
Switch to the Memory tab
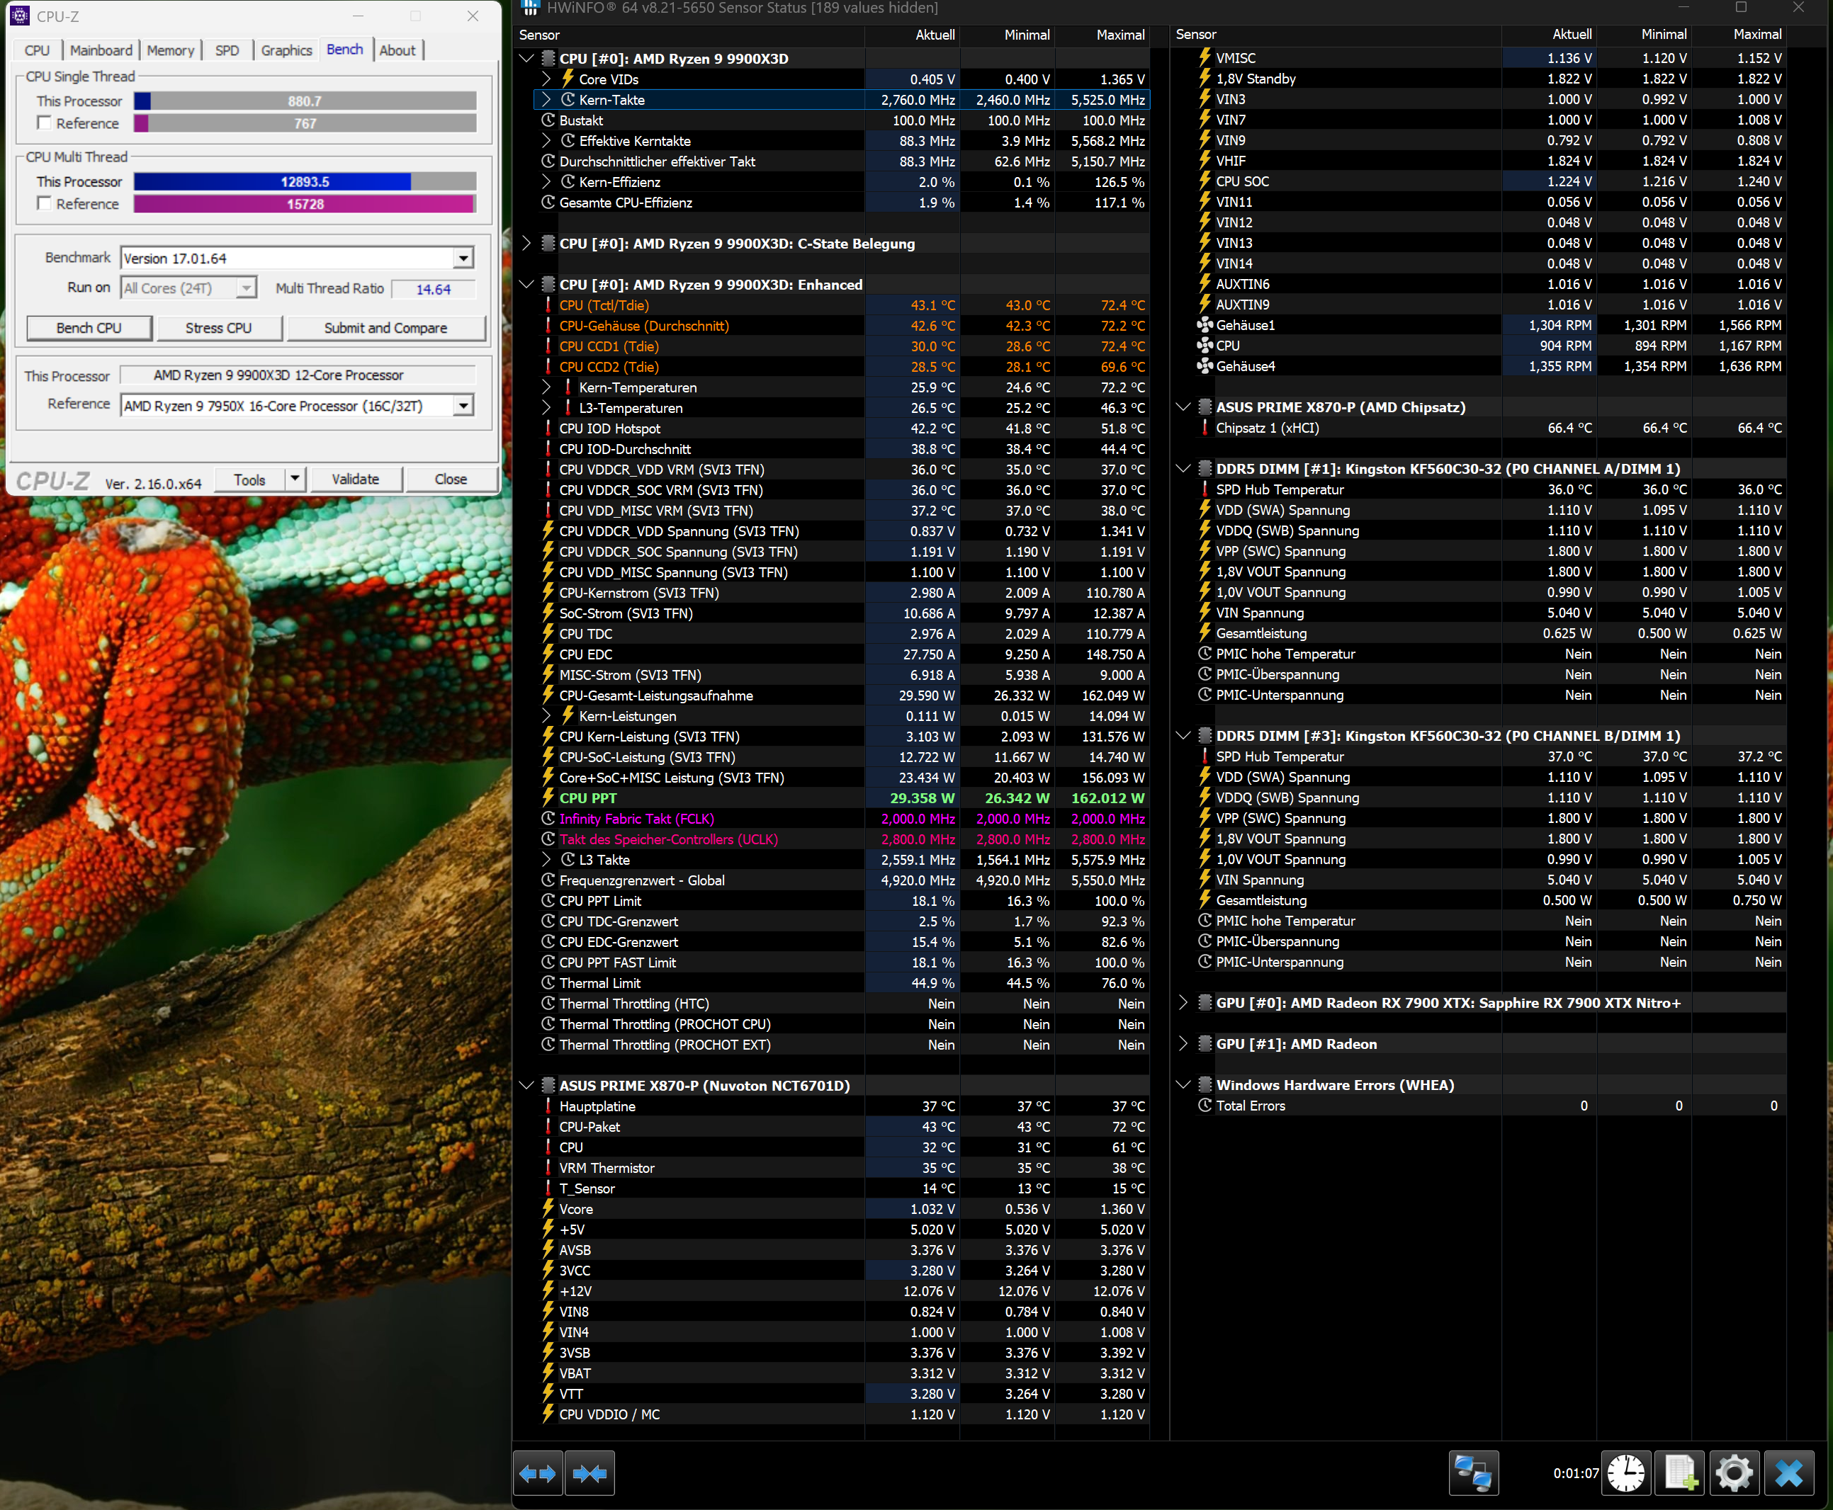tap(171, 50)
